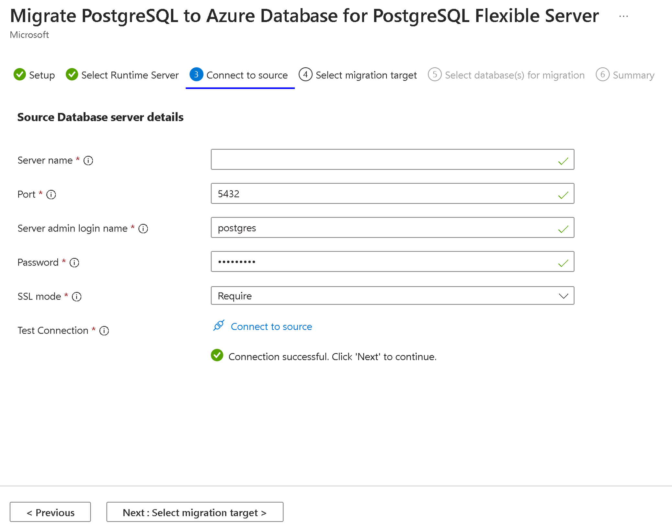Open the Server name info tooltip icon

coord(88,160)
